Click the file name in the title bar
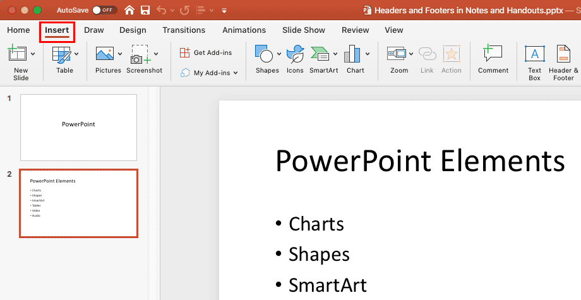581x300 pixels. pos(469,10)
